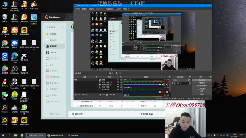Toggle visibility of 文本 (GDI+) source

118,87
